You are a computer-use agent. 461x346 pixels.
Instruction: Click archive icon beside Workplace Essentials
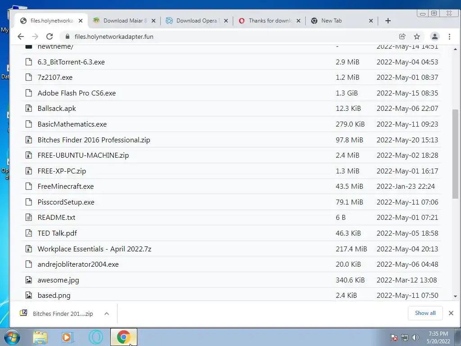(28, 249)
